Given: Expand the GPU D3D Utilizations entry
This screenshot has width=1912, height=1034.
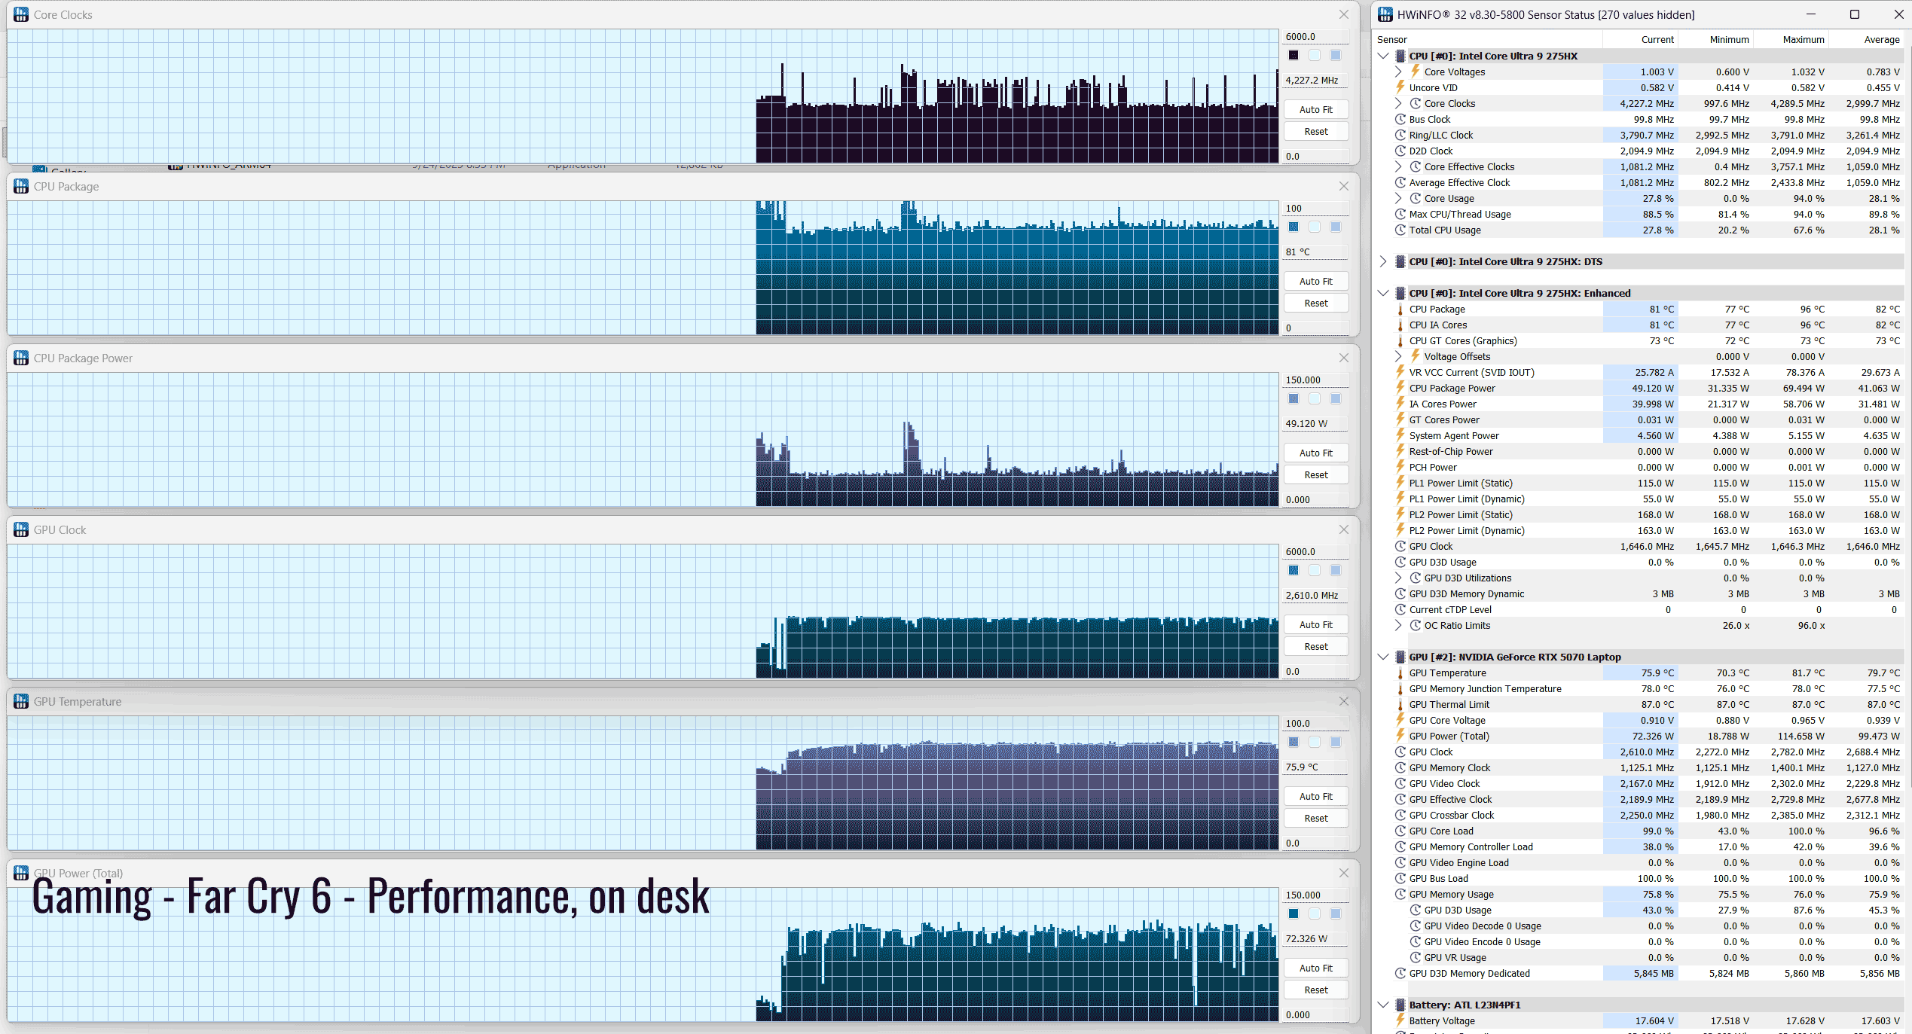Looking at the screenshot, I should point(1398,578).
